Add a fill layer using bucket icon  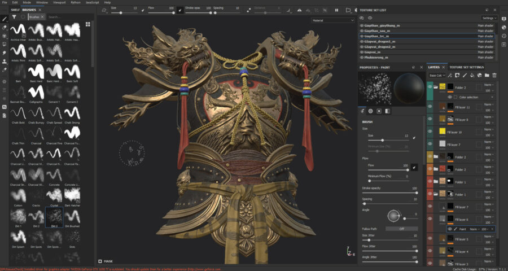point(472,75)
